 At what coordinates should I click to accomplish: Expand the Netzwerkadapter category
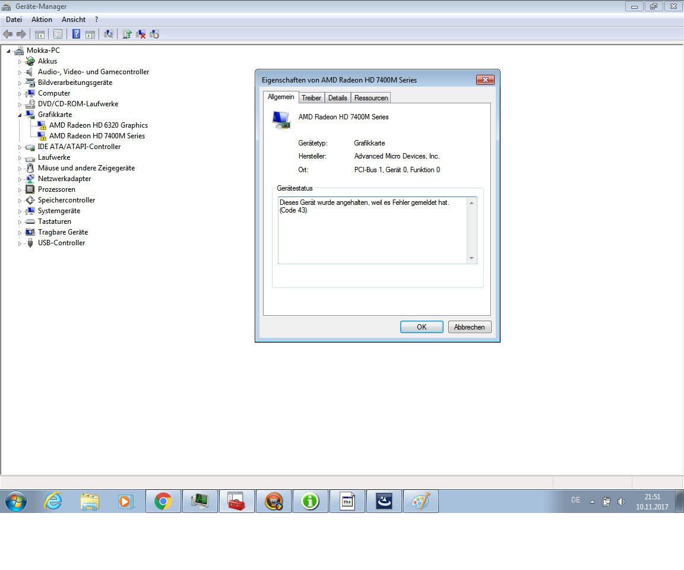pos(20,179)
